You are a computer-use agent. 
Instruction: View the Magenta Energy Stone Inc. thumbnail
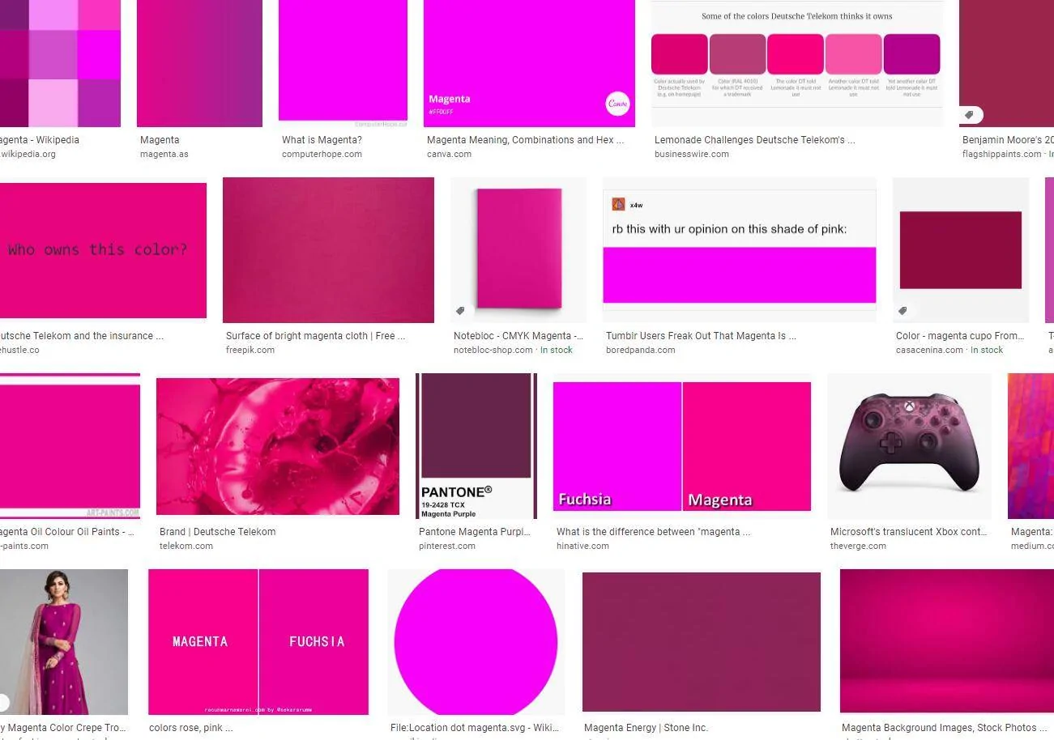point(702,642)
